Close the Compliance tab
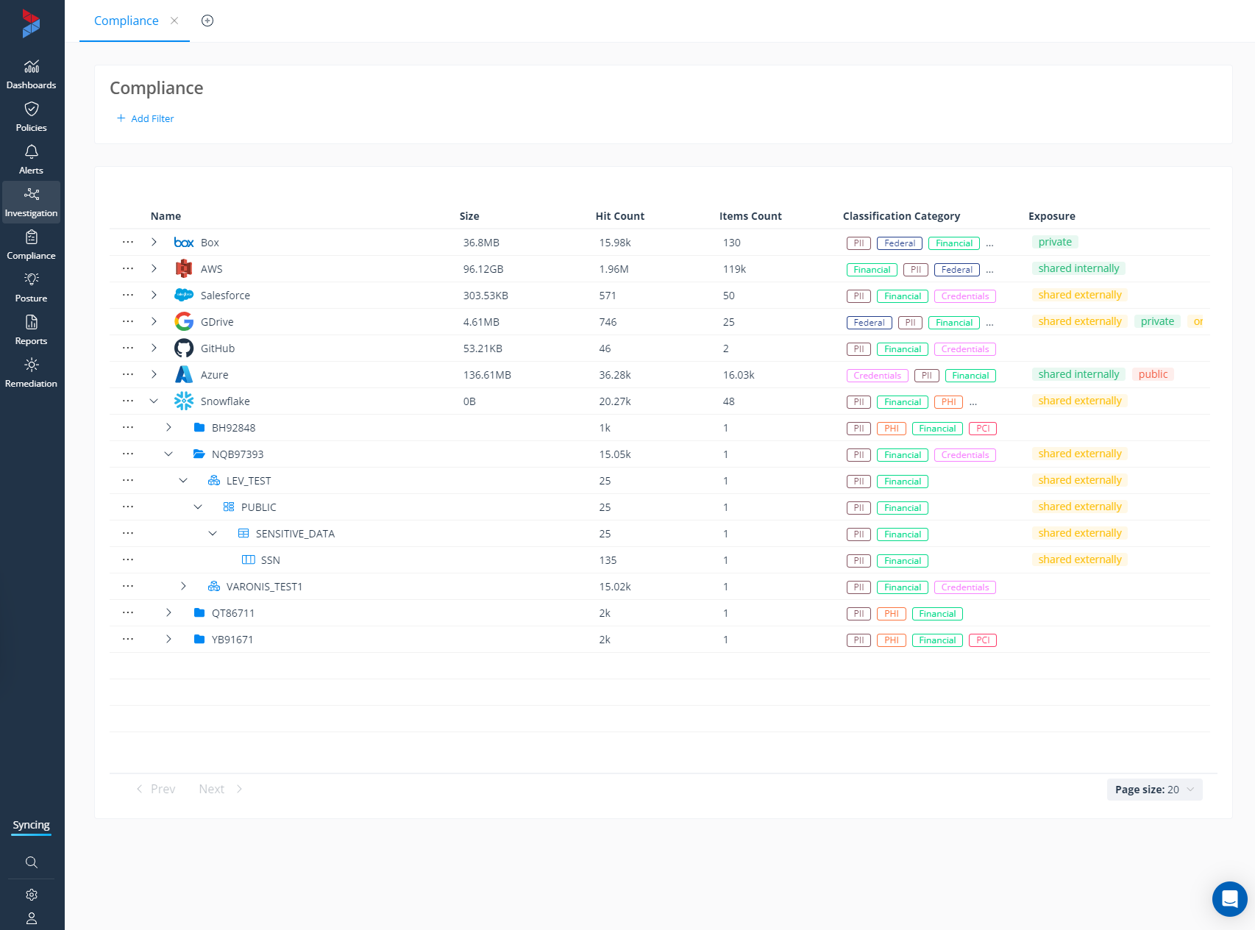 pyautogui.click(x=174, y=21)
